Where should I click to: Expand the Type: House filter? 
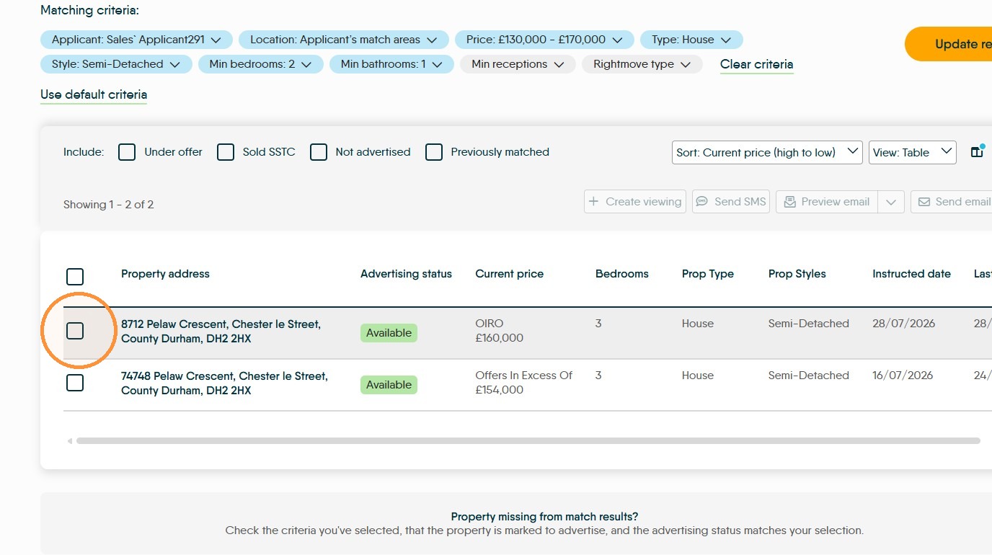coord(691,40)
